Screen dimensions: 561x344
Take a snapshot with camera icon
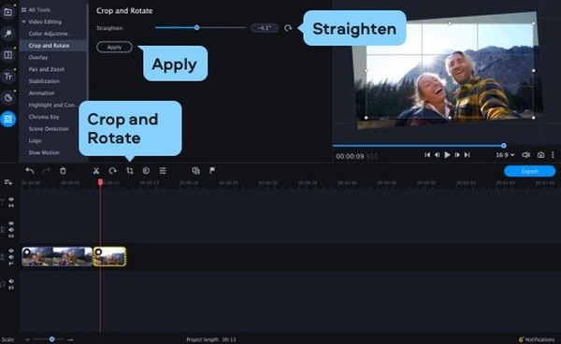coord(540,155)
